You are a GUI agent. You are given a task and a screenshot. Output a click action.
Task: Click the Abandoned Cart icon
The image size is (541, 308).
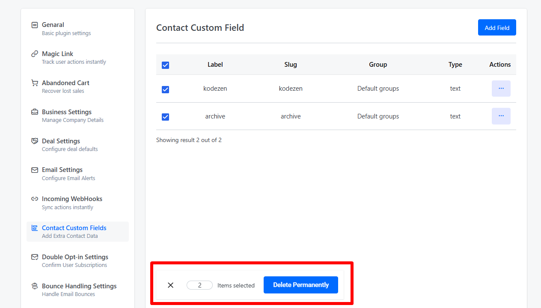[35, 83]
